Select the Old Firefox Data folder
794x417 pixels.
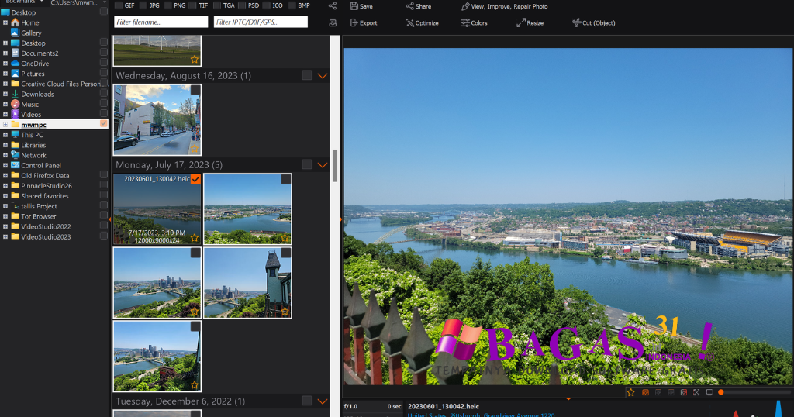tap(45, 175)
